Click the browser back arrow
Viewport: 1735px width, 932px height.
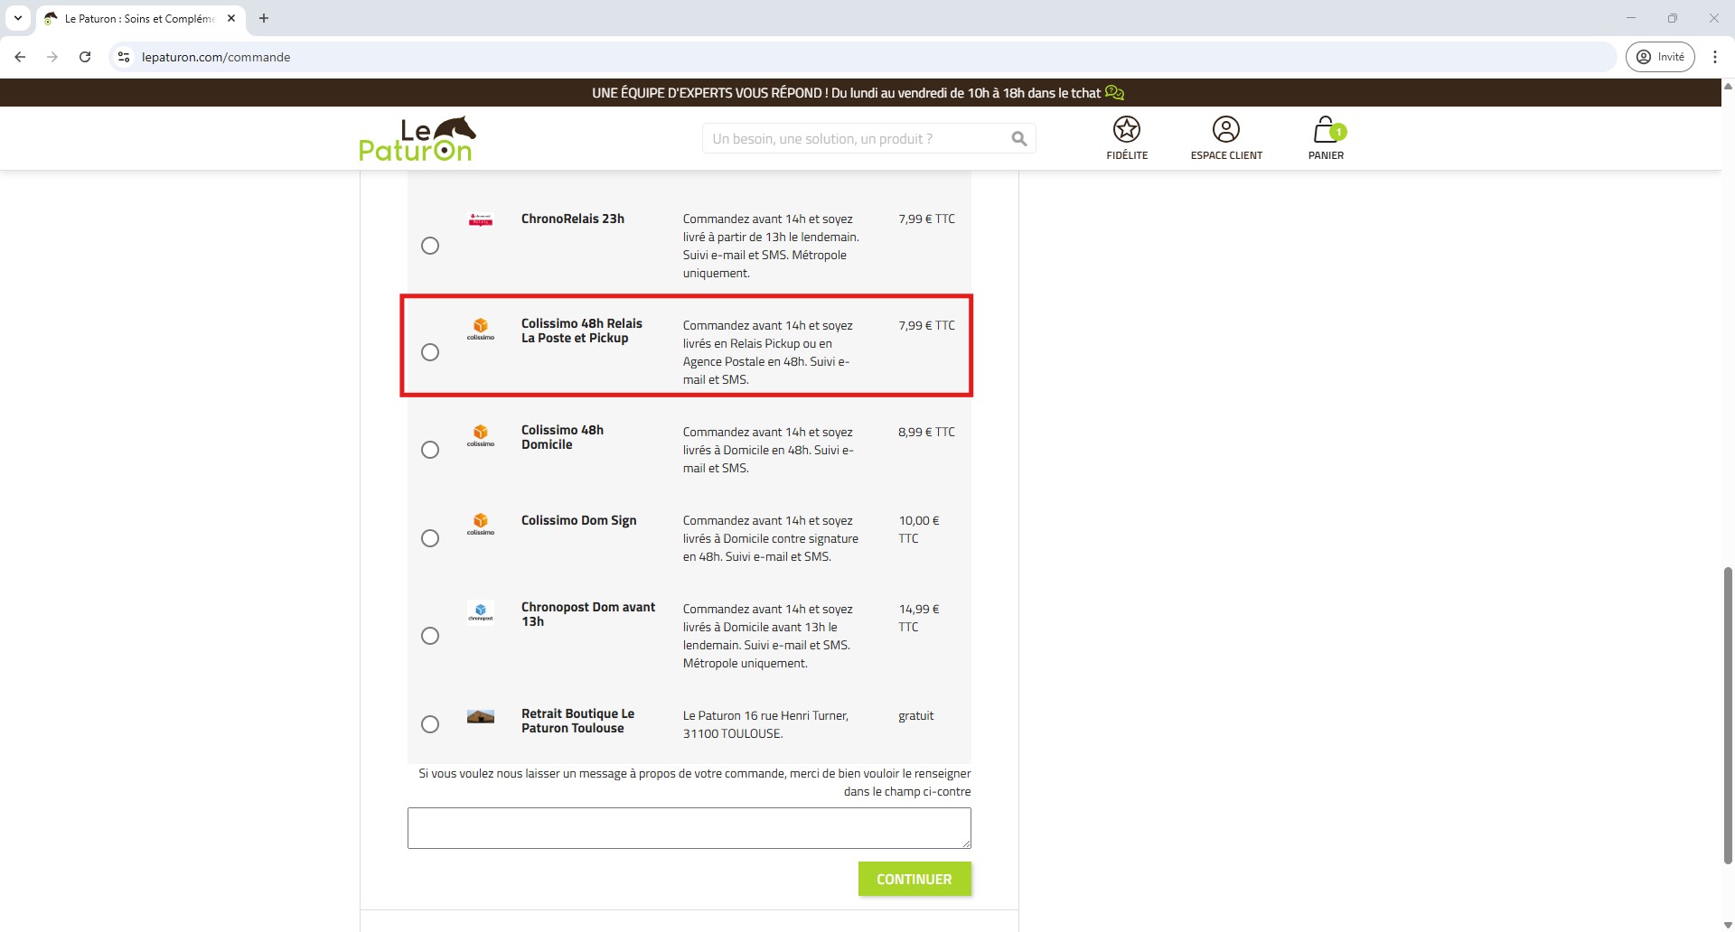point(20,57)
